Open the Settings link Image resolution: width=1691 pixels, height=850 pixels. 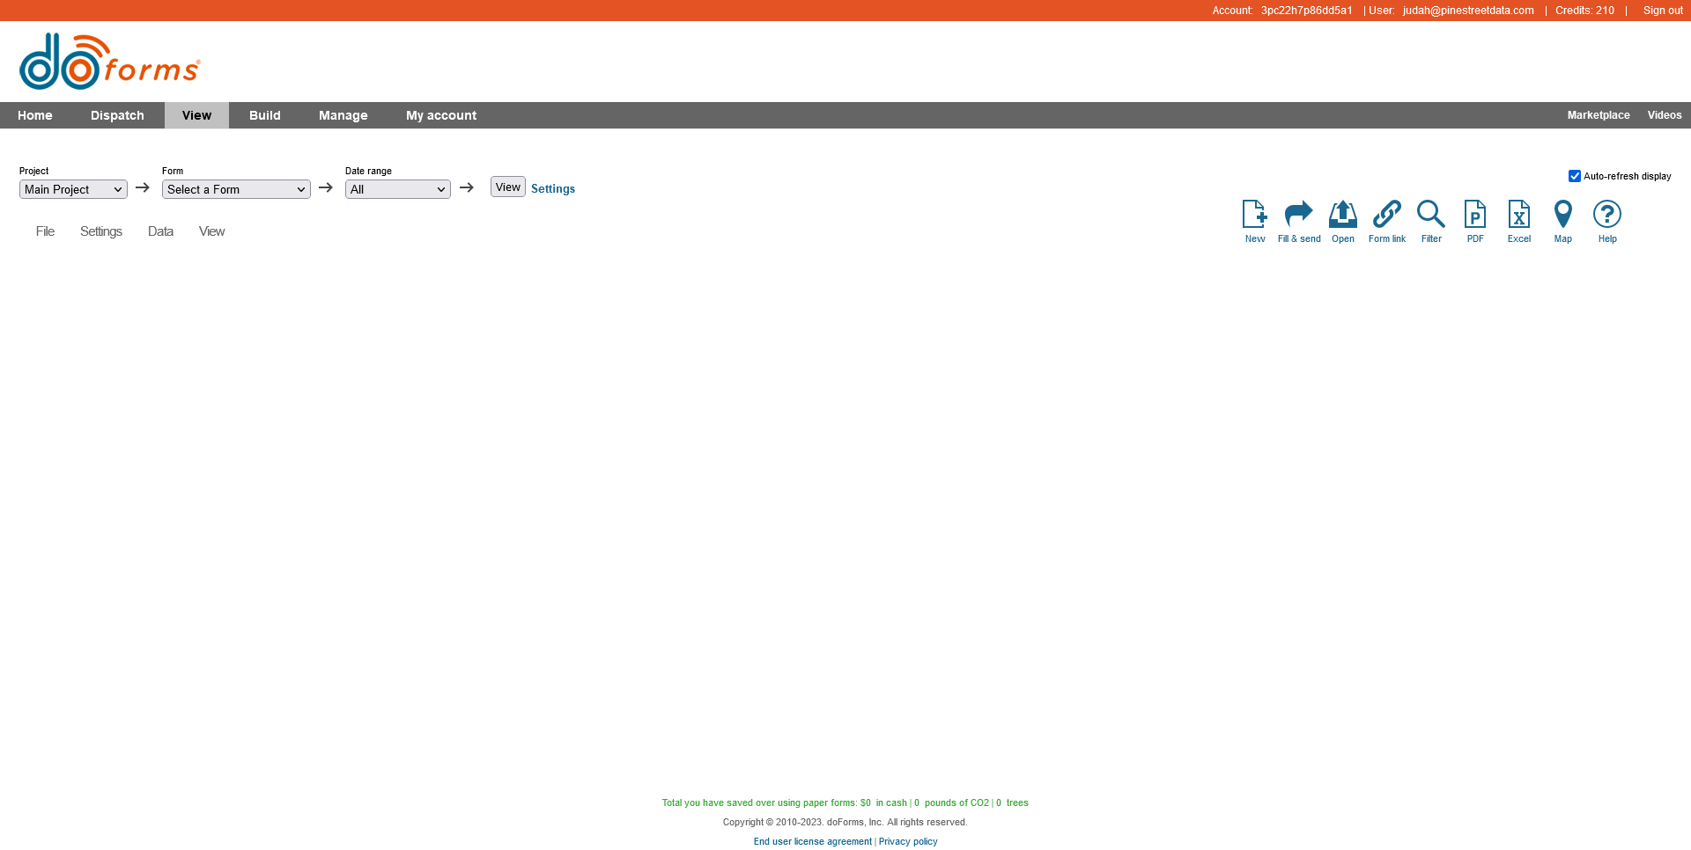click(x=552, y=188)
